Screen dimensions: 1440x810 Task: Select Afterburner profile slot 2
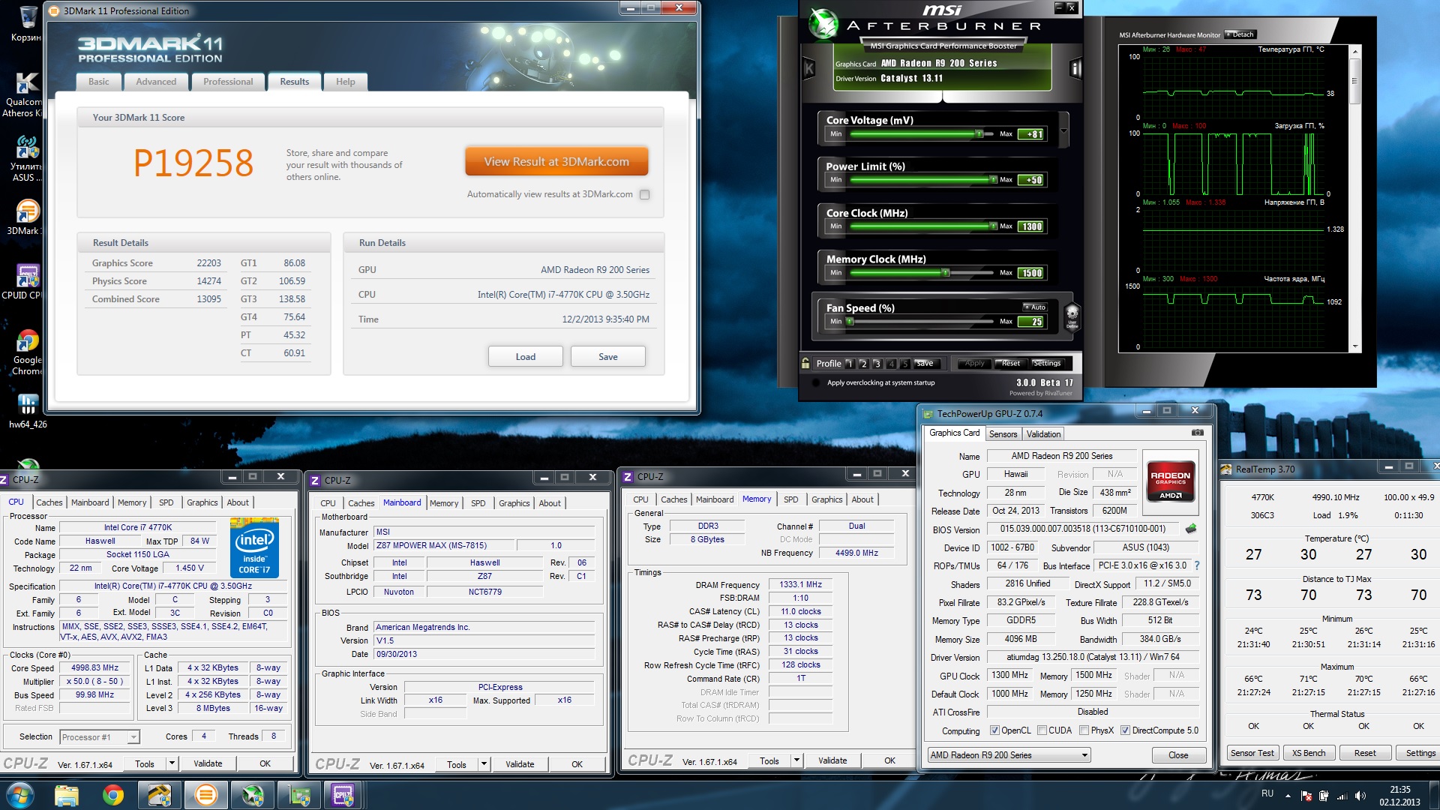tap(863, 364)
